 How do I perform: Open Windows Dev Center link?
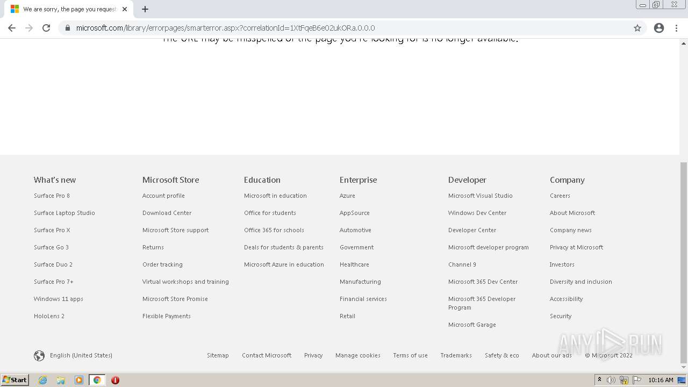[x=477, y=213]
